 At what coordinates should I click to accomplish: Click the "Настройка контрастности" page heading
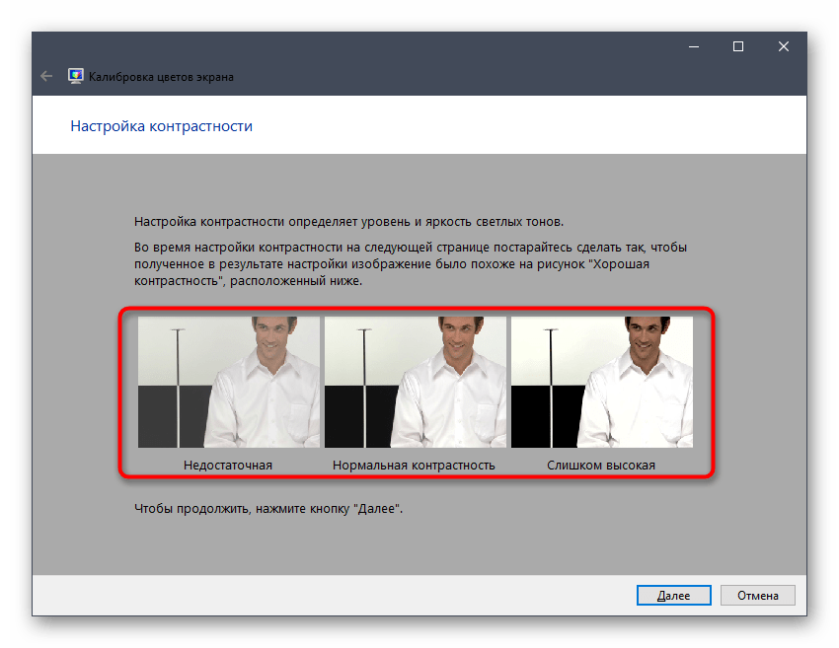[x=162, y=126]
